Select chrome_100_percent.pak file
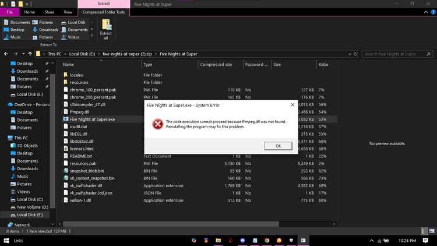The width and height of the screenshot is (437, 246). tap(93, 90)
